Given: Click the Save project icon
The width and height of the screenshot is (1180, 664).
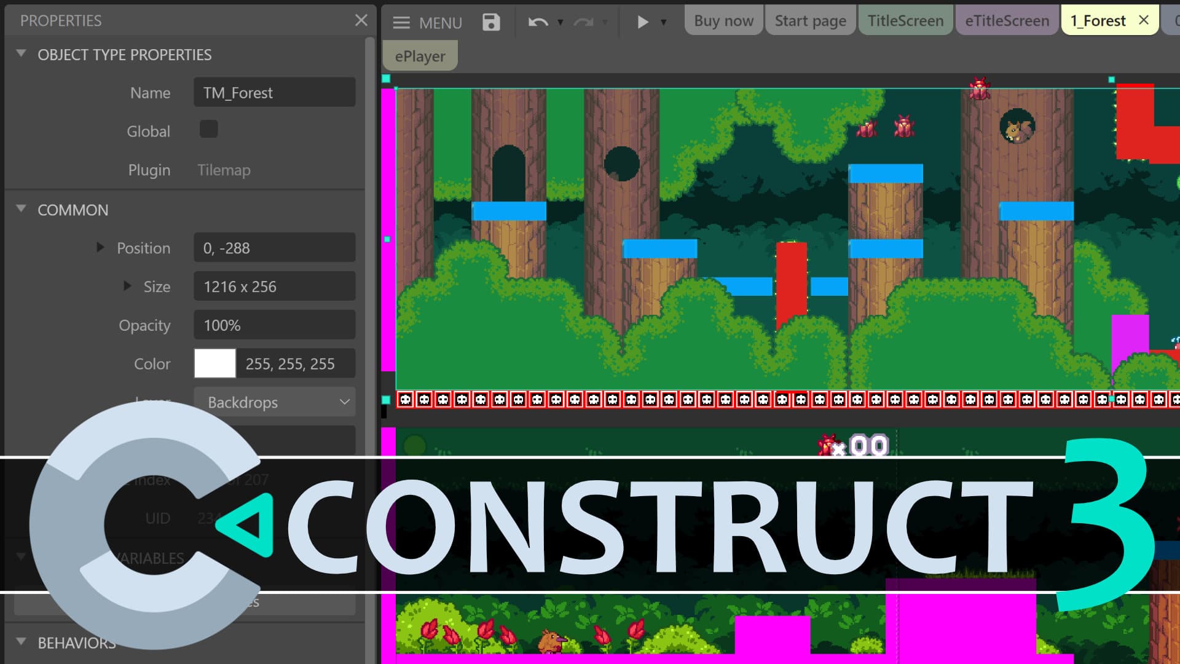Looking at the screenshot, I should tap(492, 22).
